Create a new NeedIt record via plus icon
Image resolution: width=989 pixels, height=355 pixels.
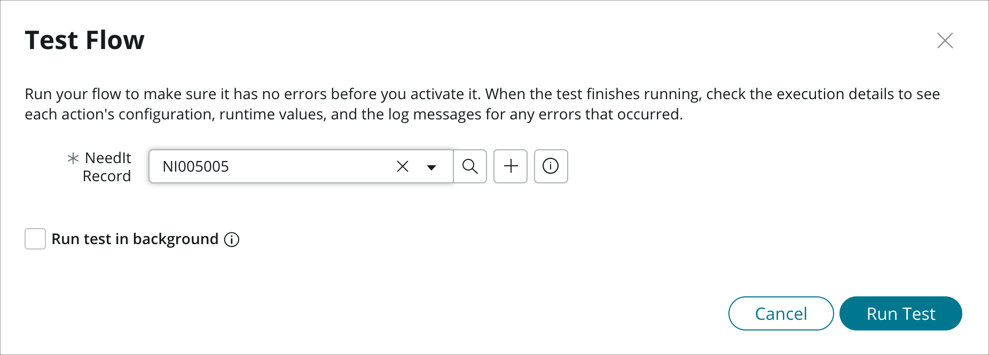(510, 166)
